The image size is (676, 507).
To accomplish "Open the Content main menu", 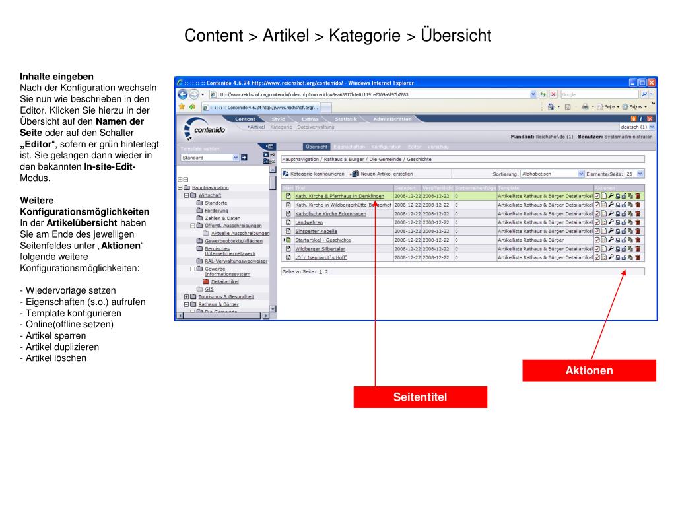I will point(245,119).
